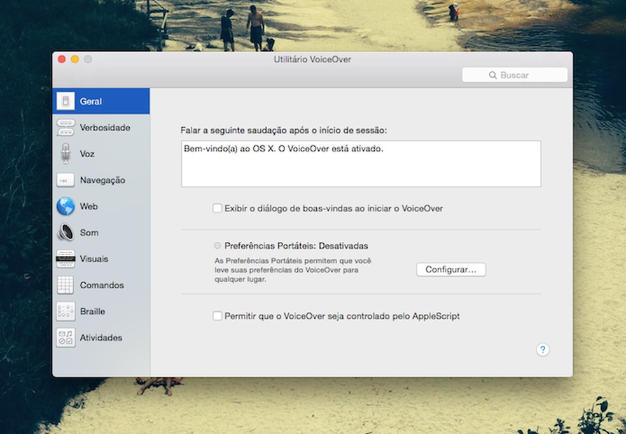Click the Braille dots icon in the sidebar
This screenshot has height=434, width=626.
65,311
